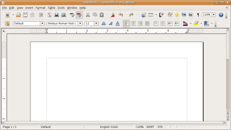Open the File menu
The height and width of the screenshot is (130, 231).
point(4,8)
